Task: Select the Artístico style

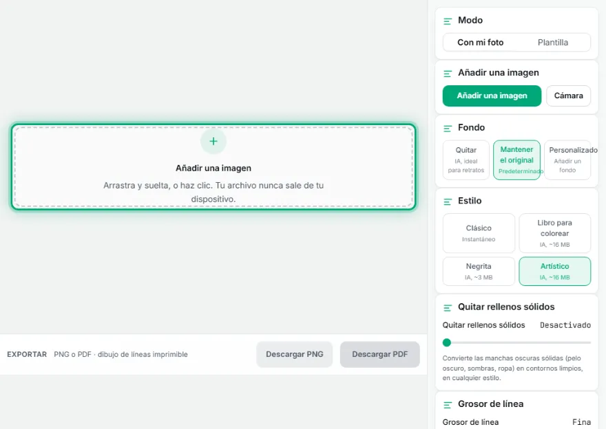Action: (x=554, y=271)
